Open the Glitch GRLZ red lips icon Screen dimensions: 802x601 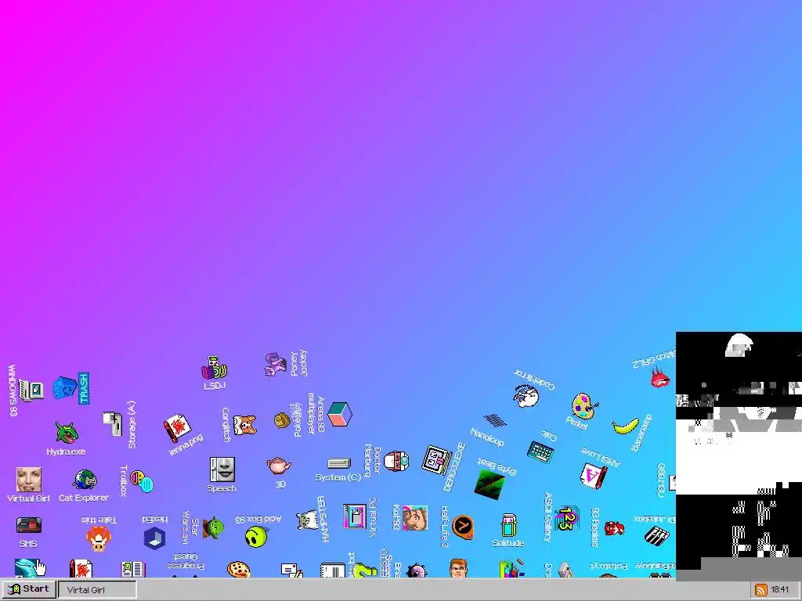click(x=659, y=378)
